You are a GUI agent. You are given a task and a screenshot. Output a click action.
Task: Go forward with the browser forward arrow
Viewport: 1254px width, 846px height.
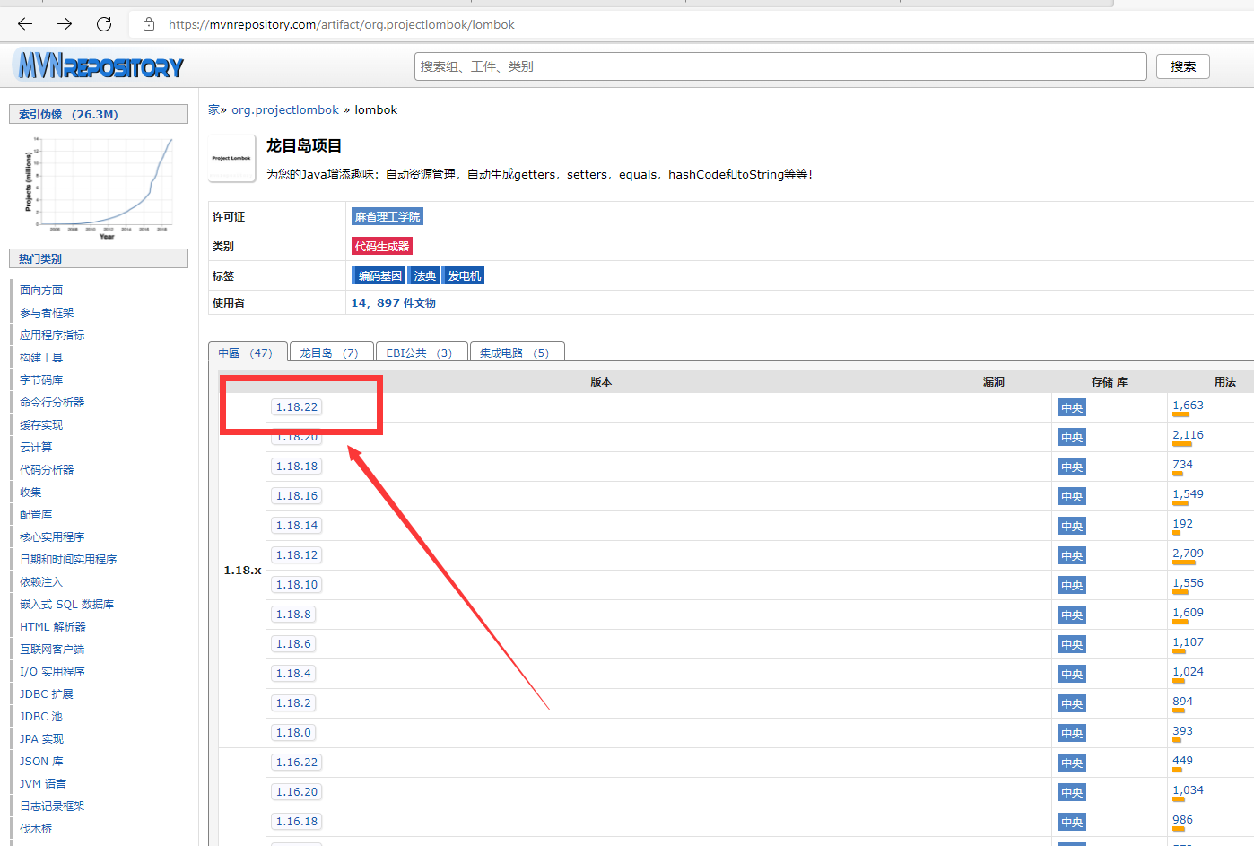coord(65,24)
